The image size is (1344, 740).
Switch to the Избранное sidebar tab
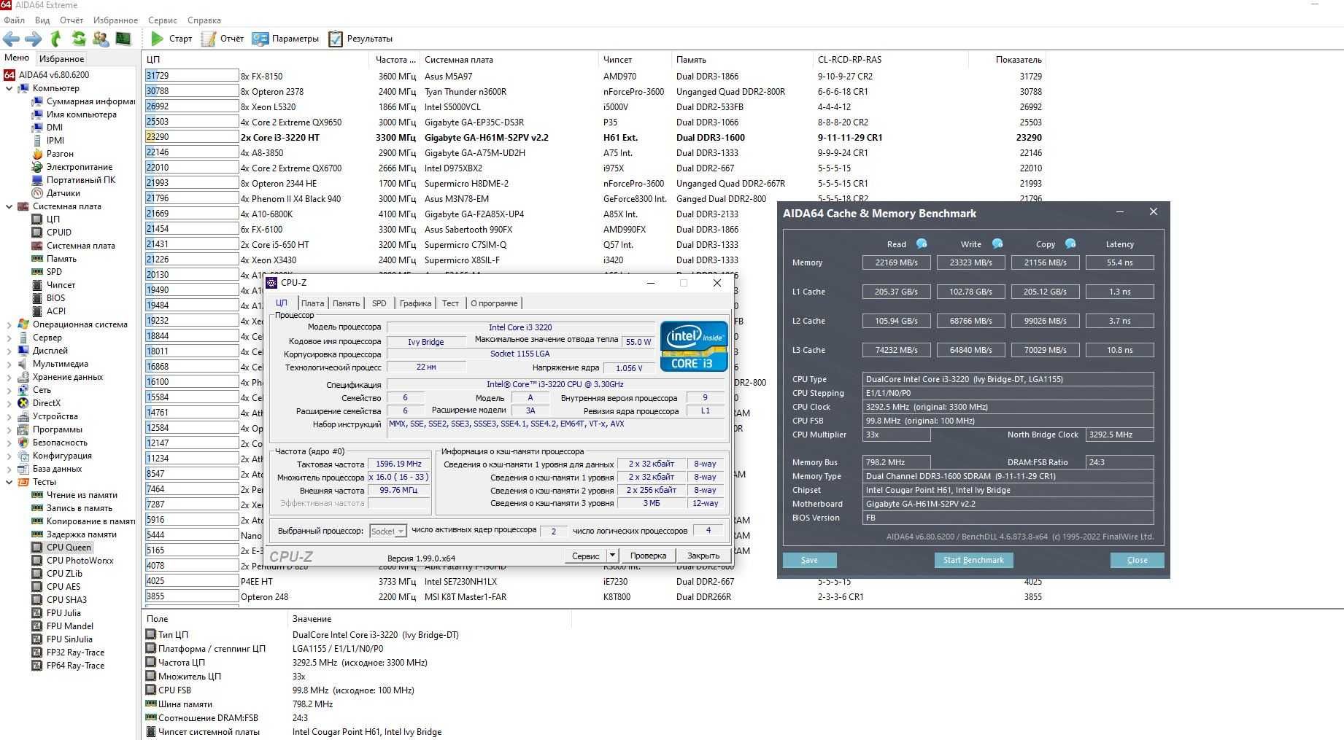tap(61, 58)
